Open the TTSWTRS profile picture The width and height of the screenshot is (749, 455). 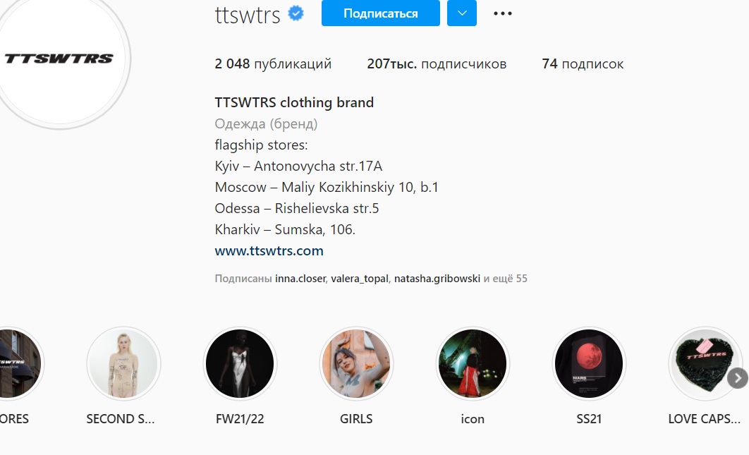(60, 59)
